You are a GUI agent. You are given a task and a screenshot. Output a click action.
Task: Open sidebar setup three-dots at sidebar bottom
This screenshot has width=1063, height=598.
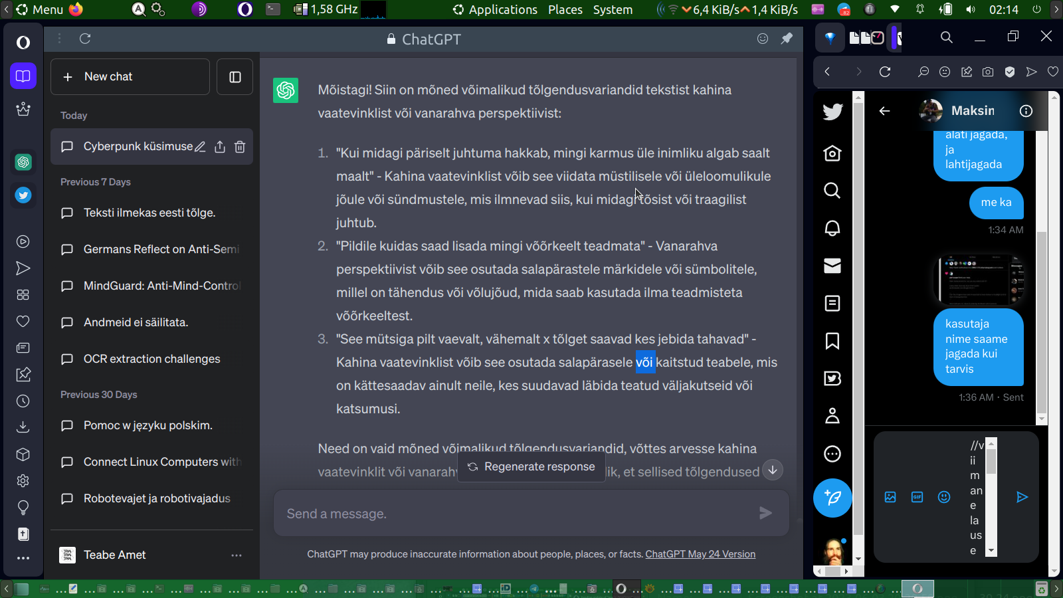[x=23, y=558]
